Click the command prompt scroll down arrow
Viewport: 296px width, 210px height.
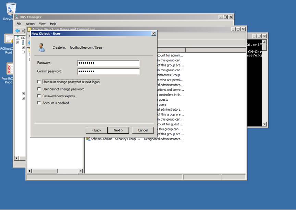pos(264,124)
